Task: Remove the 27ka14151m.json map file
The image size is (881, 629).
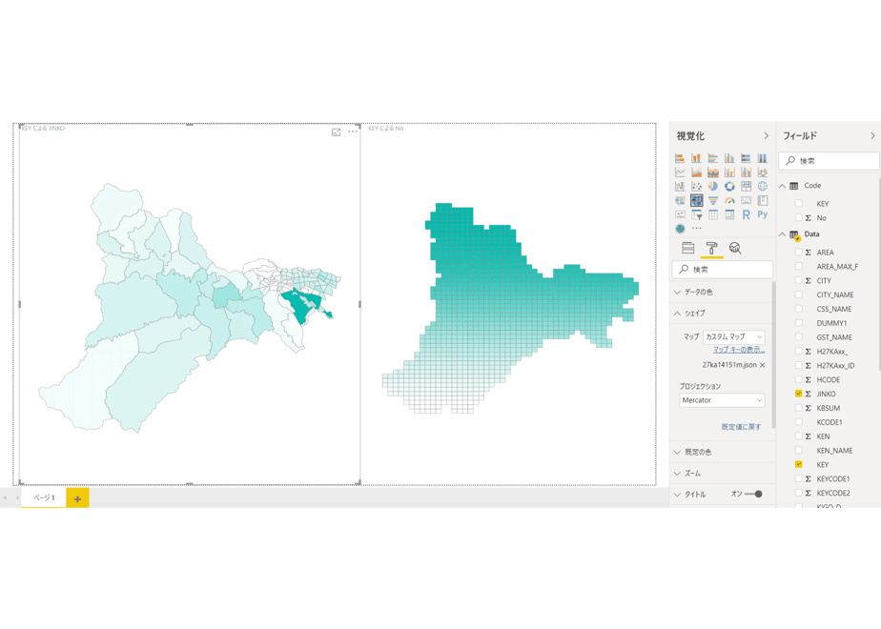Action: click(763, 365)
